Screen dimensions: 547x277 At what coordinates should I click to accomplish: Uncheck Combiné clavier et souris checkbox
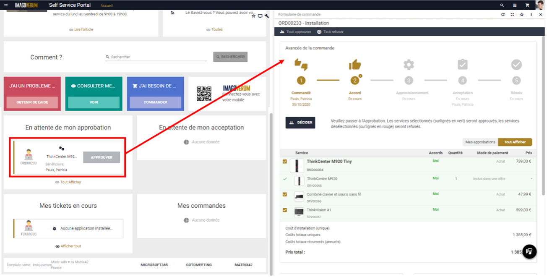[285, 194]
